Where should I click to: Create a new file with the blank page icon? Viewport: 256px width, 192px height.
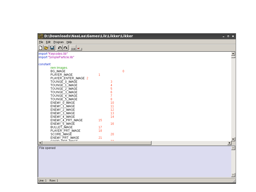pos(40,48)
